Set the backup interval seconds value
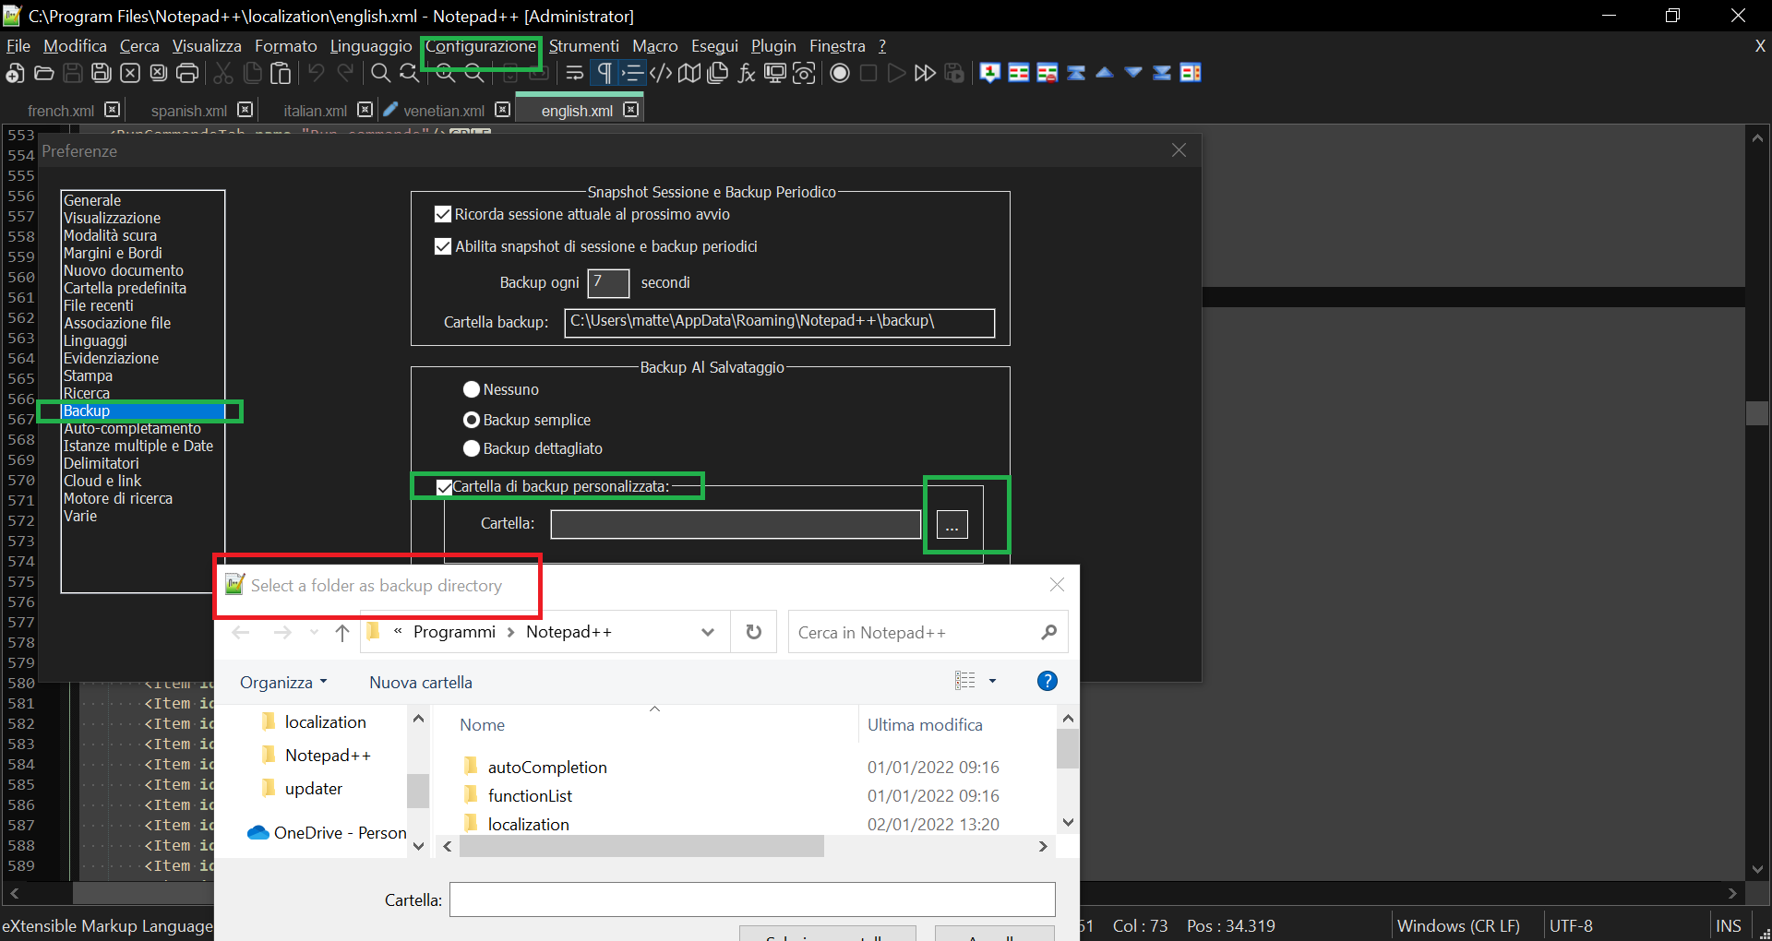 tap(607, 283)
